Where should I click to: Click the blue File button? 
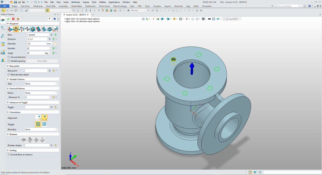tap(5, 6)
